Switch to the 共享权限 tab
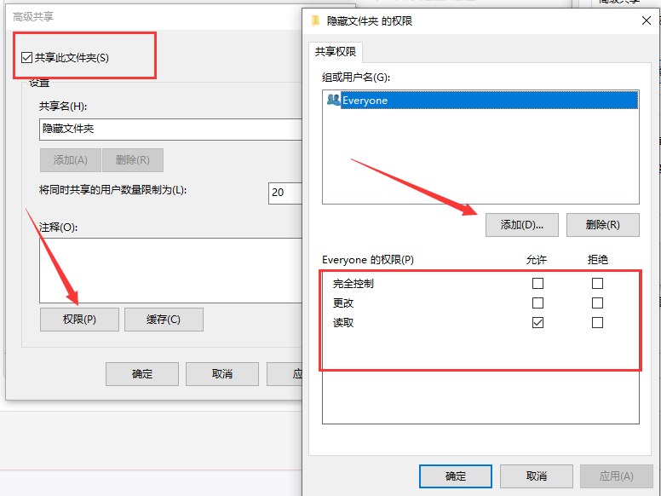 (336, 52)
